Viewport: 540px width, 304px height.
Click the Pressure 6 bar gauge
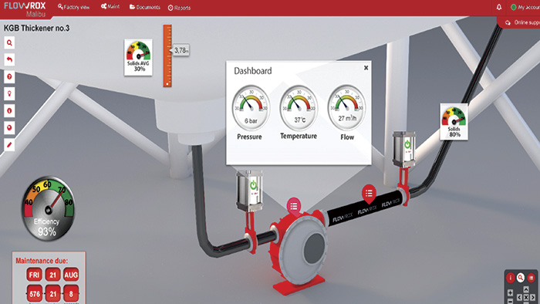pyautogui.click(x=251, y=108)
